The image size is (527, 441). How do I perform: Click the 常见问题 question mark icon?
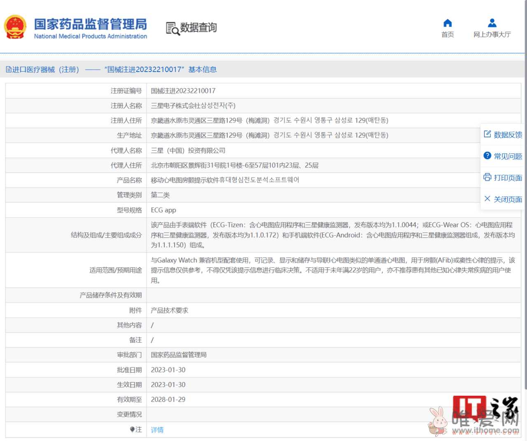(487, 156)
